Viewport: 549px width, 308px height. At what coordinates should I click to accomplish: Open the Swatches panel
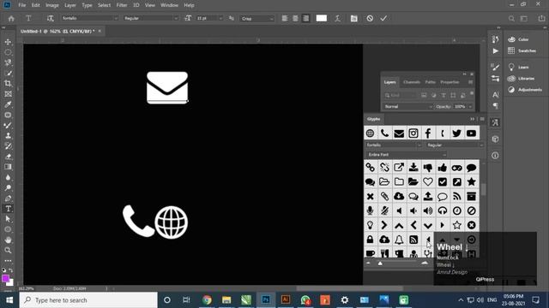point(522,50)
